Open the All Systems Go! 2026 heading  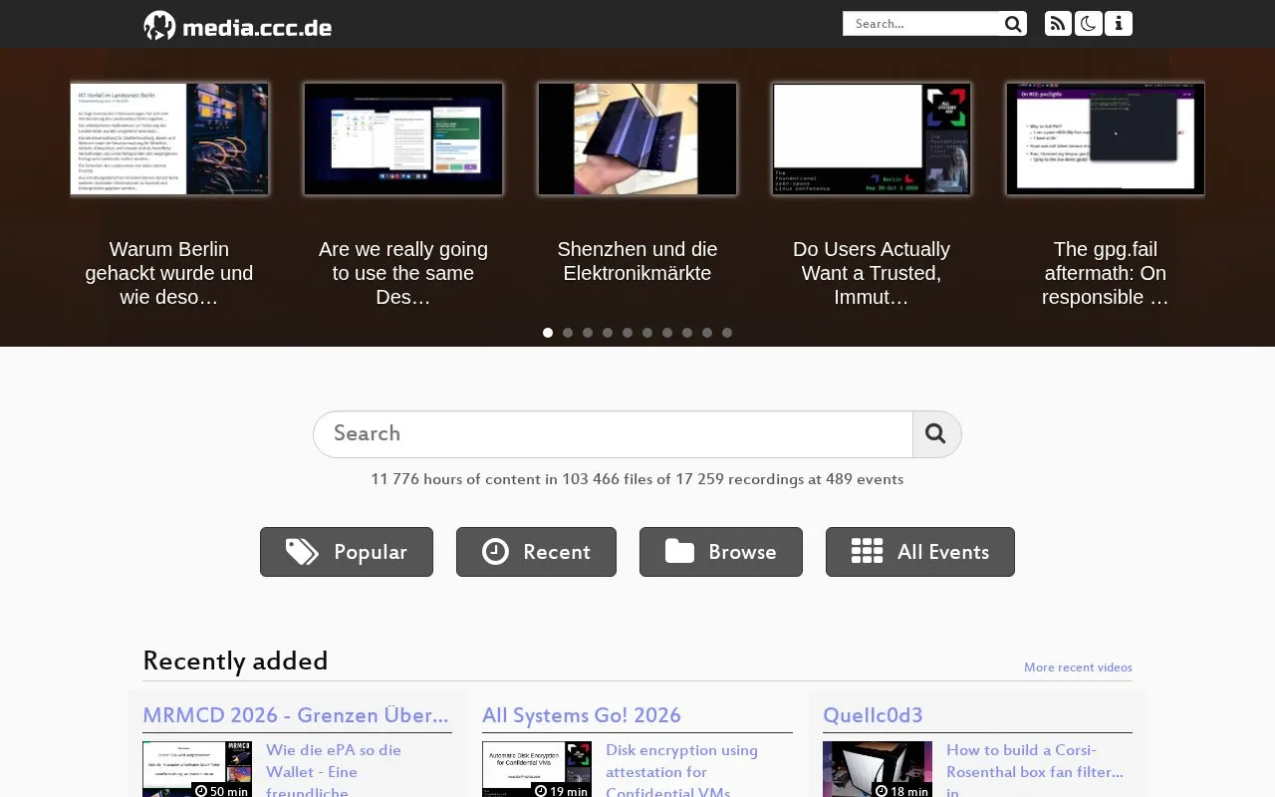click(582, 715)
